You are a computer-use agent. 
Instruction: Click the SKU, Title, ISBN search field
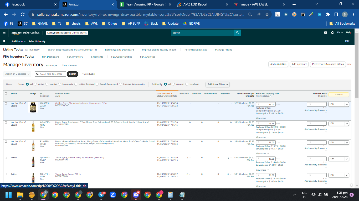(51, 74)
